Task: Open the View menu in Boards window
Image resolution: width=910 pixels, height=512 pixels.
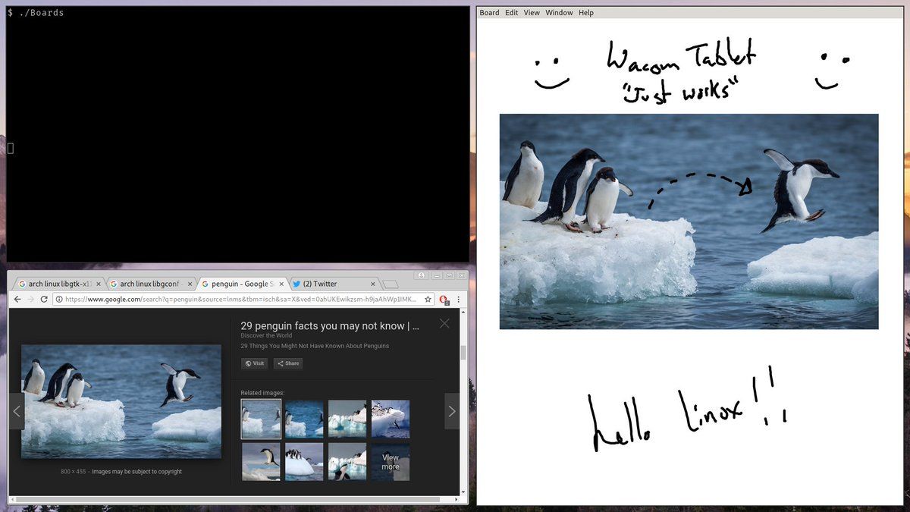Action: 532,13
